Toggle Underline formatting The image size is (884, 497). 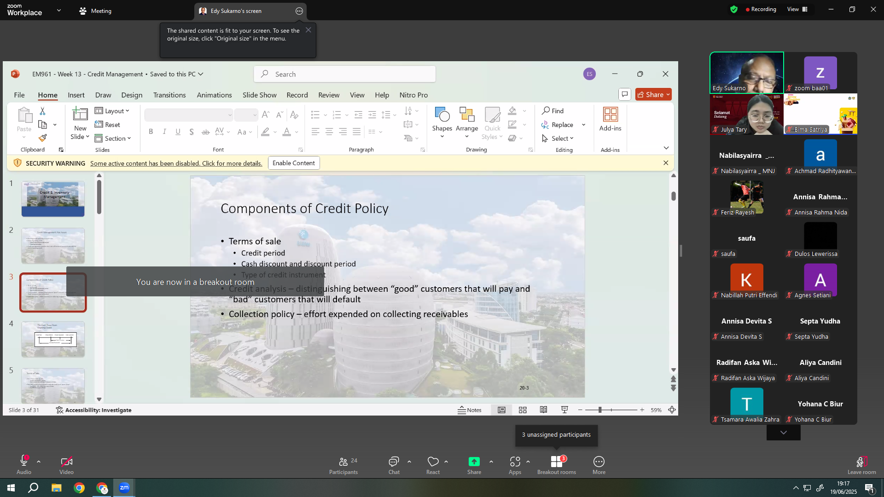click(178, 132)
